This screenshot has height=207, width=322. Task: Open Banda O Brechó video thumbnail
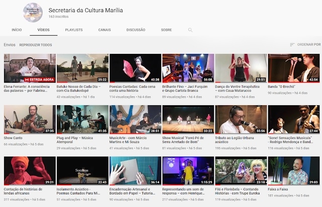(294, 68)
